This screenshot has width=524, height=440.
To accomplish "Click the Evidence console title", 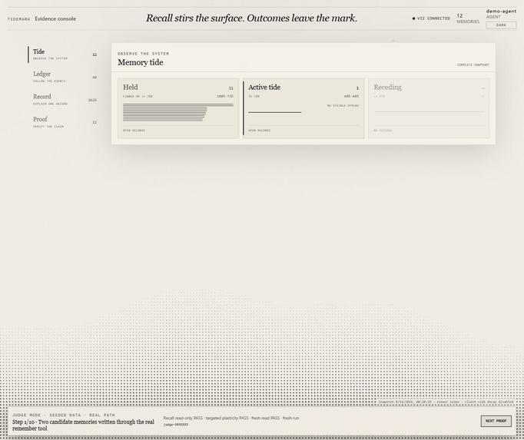I will pyautogui.click(x=55, y=18).
